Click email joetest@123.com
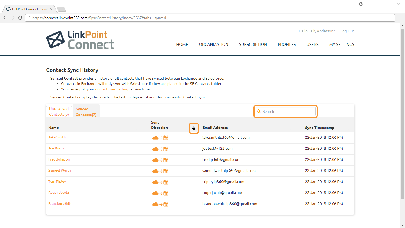The width and height of the screenshot is (405, 228). [217, 149]
